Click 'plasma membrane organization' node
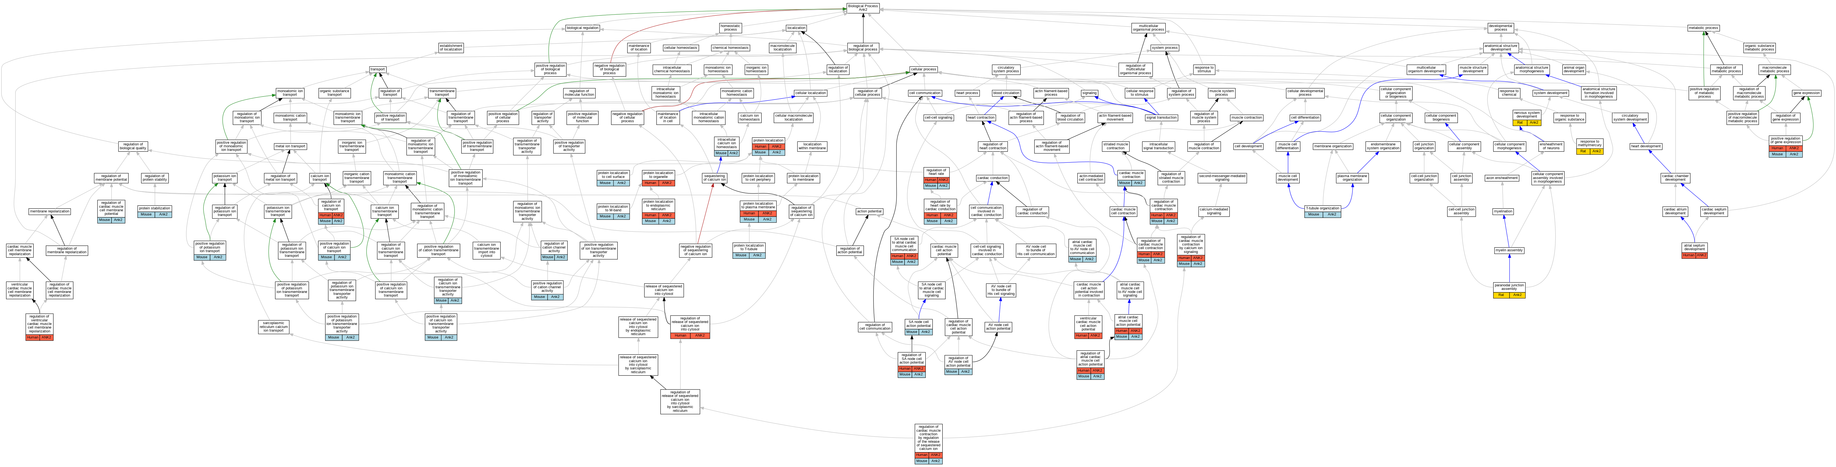 point(1352,177)
